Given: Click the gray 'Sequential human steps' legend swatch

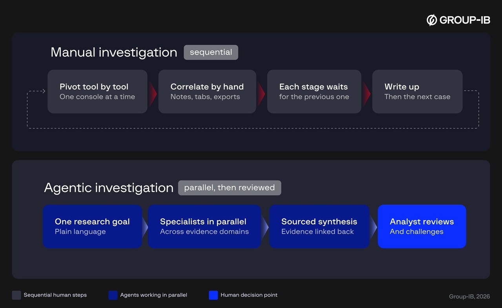Looking at the screenshot, I should [x=16, y=295].
